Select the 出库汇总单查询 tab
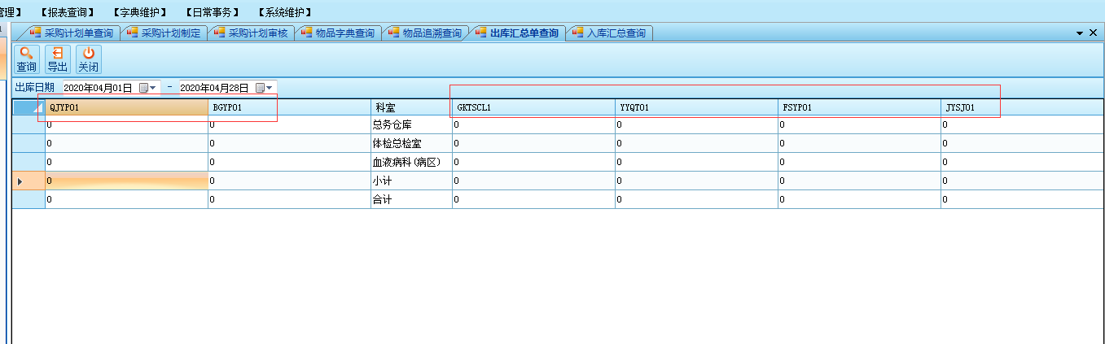 pos(517,33)
